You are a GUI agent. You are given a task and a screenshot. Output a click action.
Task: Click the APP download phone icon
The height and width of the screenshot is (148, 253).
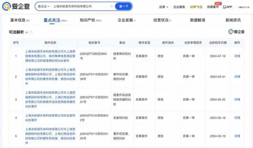point(224,7)
